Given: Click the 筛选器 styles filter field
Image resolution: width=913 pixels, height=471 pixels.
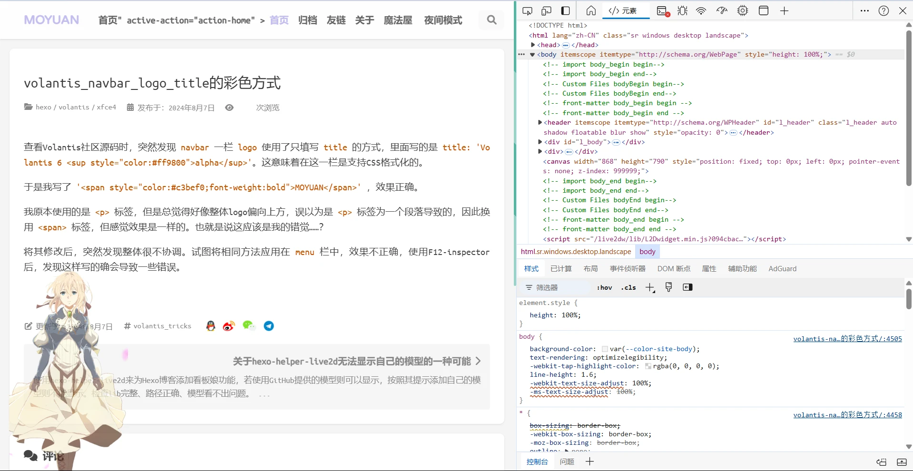Looking at the screenshot, I should click(x=557, y=287).
